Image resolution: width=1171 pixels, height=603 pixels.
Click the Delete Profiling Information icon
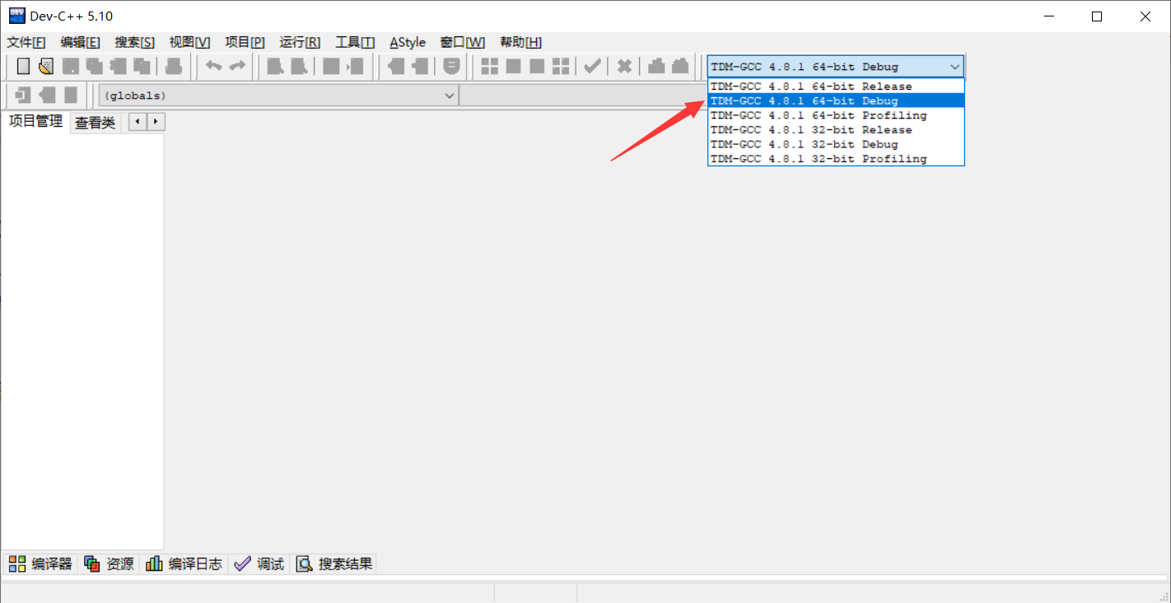[x=680, y=67]
